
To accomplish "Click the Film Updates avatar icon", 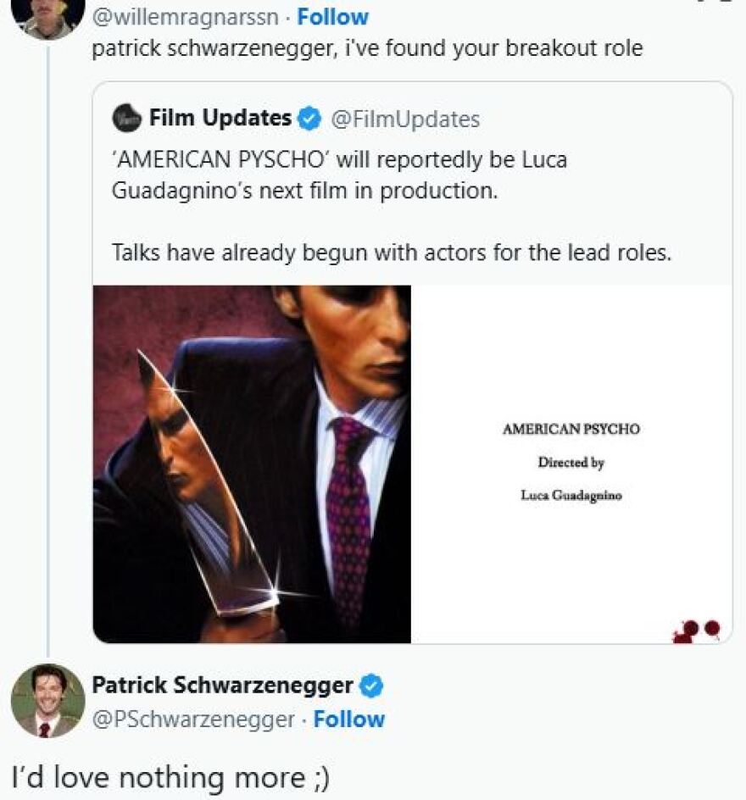I will pos(126,119).
